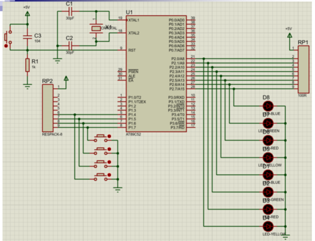Click the XTAL1 pin 19 on U1
The image size is (315, 241).
(x=122, y=20)
